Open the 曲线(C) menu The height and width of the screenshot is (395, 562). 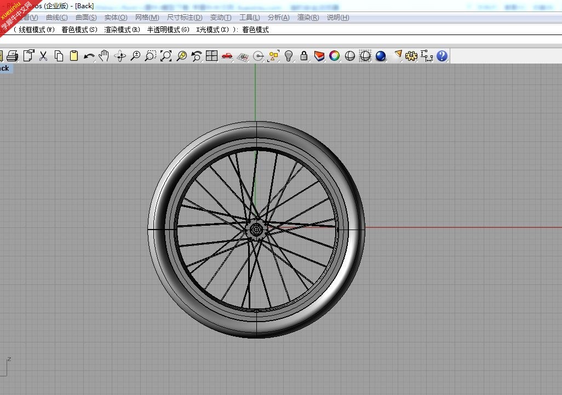pos(56,17)
